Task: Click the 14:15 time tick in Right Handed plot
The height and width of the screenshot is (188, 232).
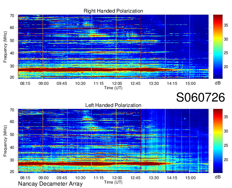Action: [x=172, y=83]
